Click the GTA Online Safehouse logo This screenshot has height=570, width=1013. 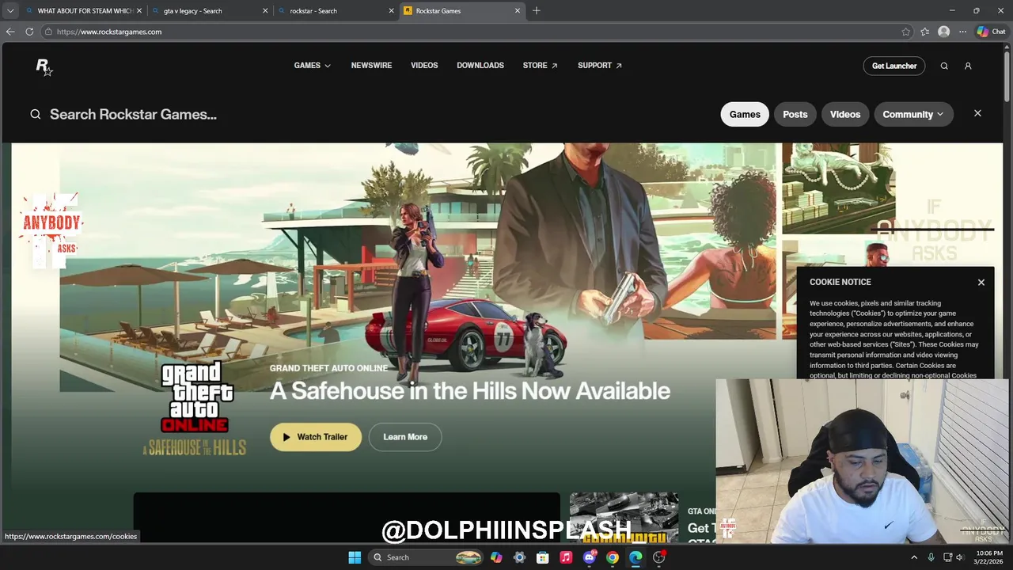[x=195, y=408]
